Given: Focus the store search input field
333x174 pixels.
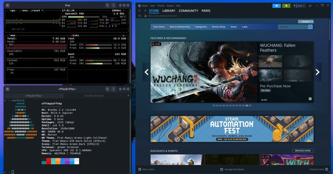Looking at the screenshot, I should click(x=293, y=27).
